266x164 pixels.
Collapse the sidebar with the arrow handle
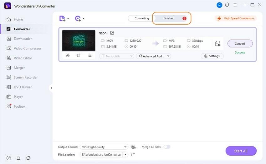(51, 88)
